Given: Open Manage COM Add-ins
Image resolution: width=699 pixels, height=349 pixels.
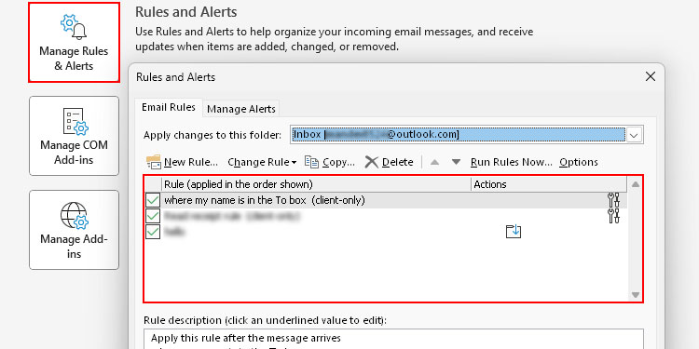Looking at the screenshot, I should tap(74, 136).
